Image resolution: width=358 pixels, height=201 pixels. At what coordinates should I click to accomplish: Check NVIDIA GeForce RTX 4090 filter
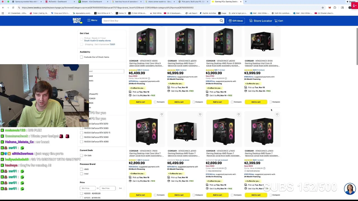click(81, 142)
